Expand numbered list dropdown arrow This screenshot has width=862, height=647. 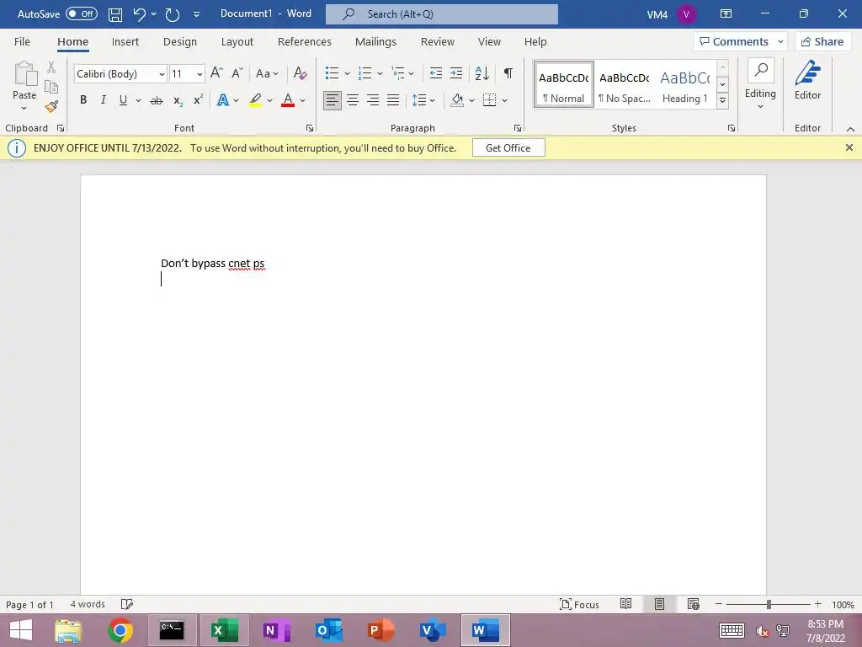(380, 73)
